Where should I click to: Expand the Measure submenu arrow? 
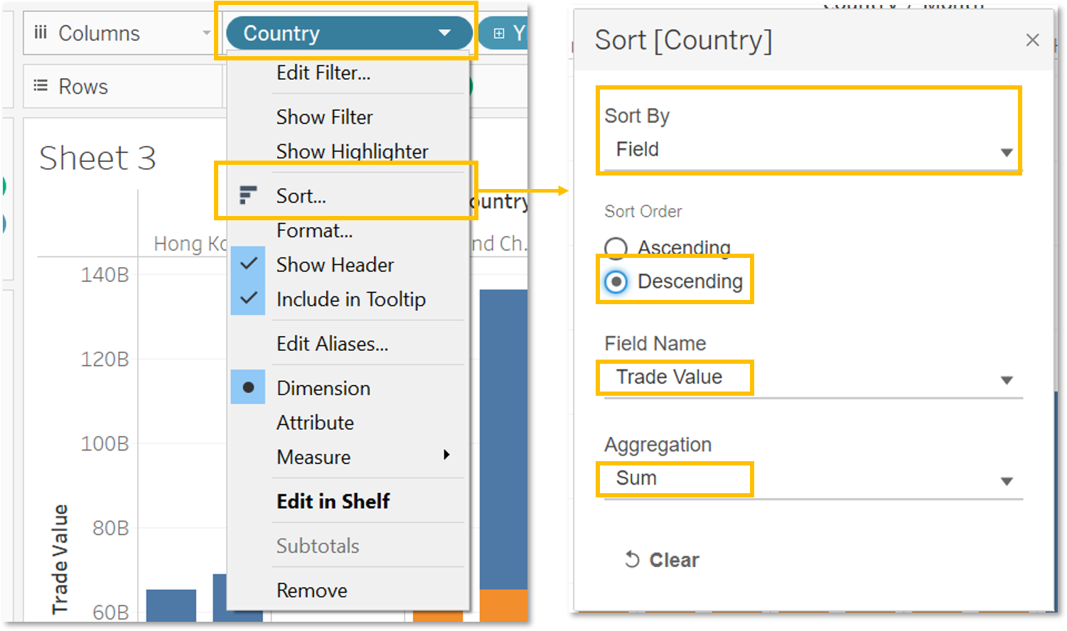point(446,455)
